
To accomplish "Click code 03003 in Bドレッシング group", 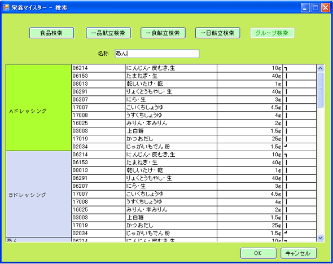I will coord(98,218).
